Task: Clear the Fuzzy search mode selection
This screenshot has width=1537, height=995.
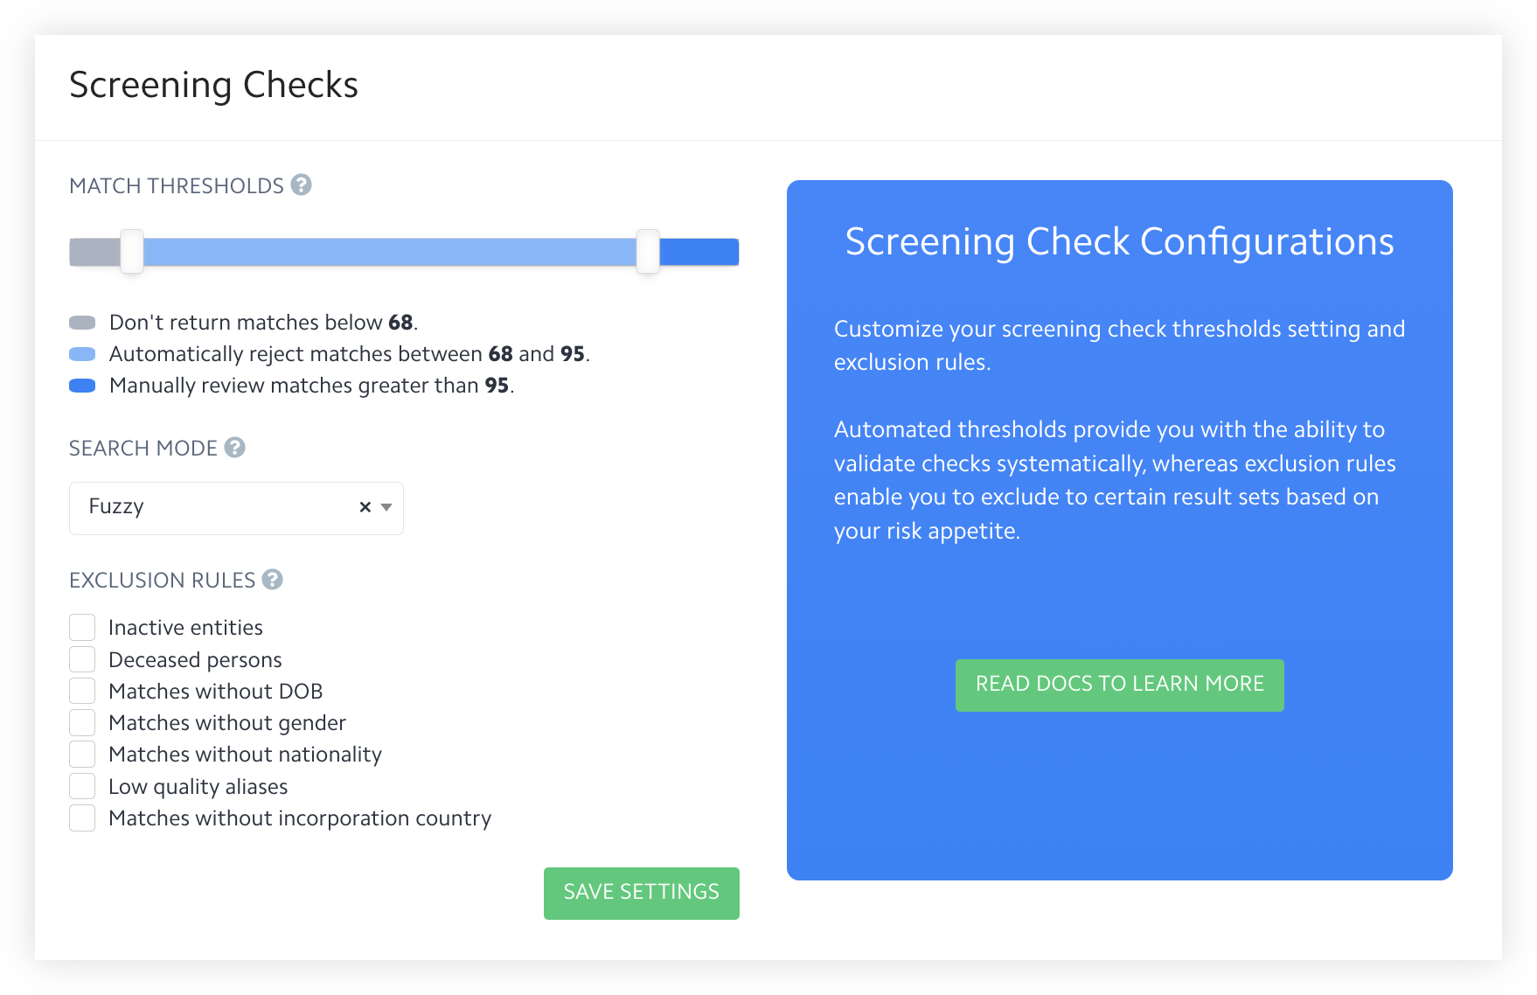Action: click(x=365, y=507)
